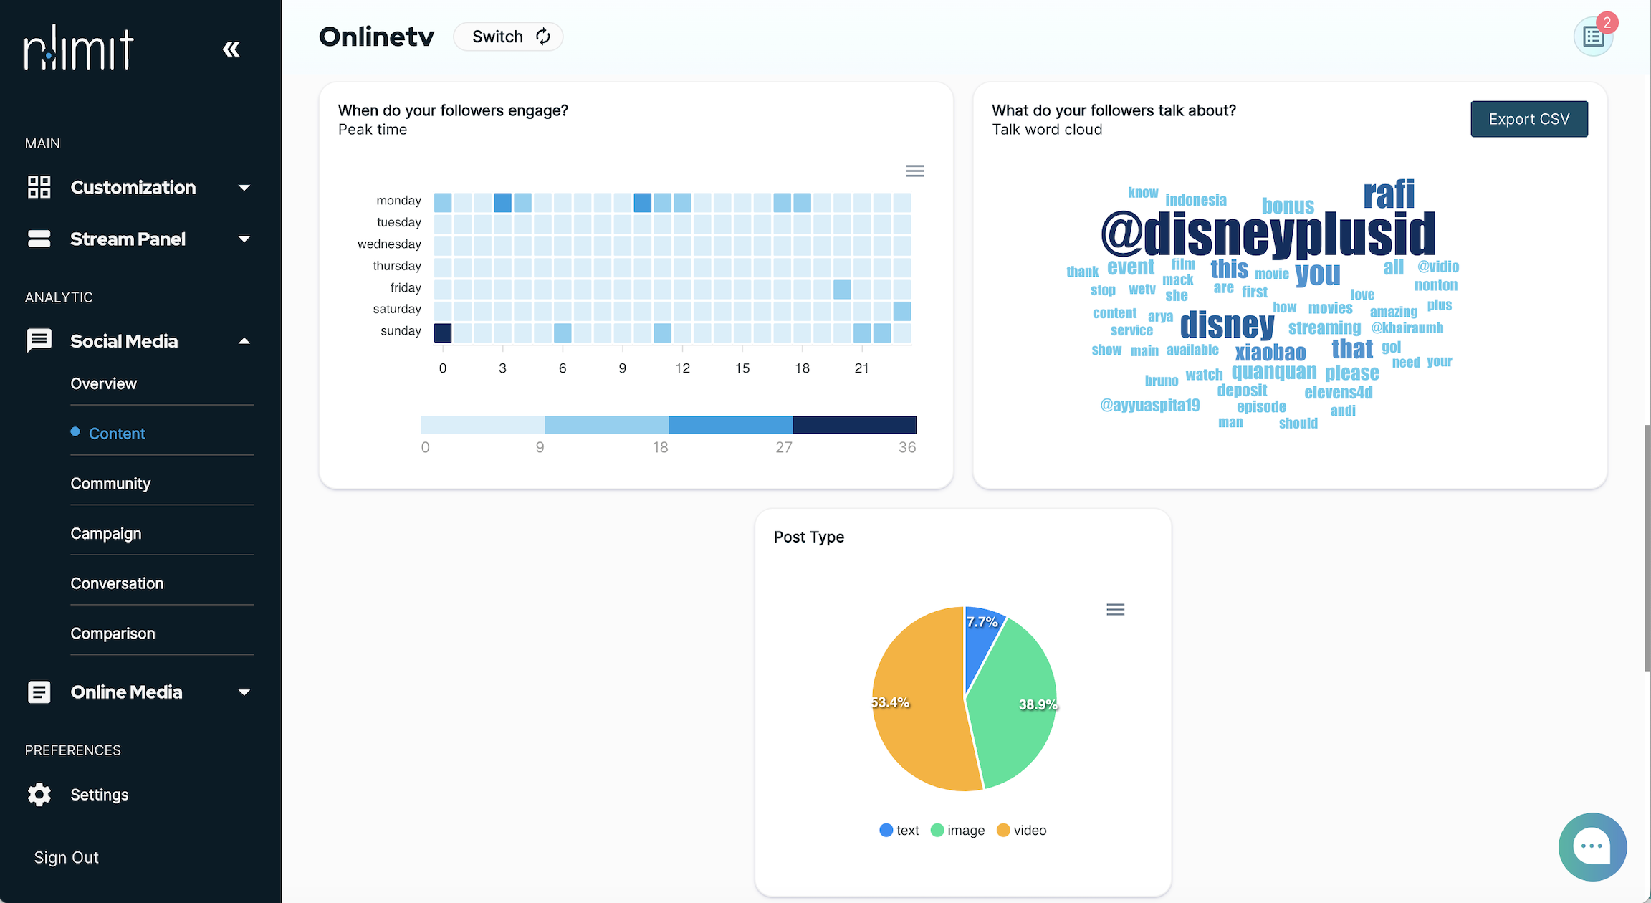Click the word 'episode' in word cloud
The image size is (1651, 903).
click(x=1261, y=407)
